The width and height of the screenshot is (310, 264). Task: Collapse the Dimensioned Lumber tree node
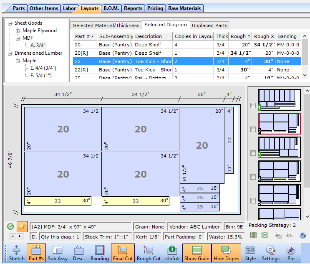pos(10,53)
